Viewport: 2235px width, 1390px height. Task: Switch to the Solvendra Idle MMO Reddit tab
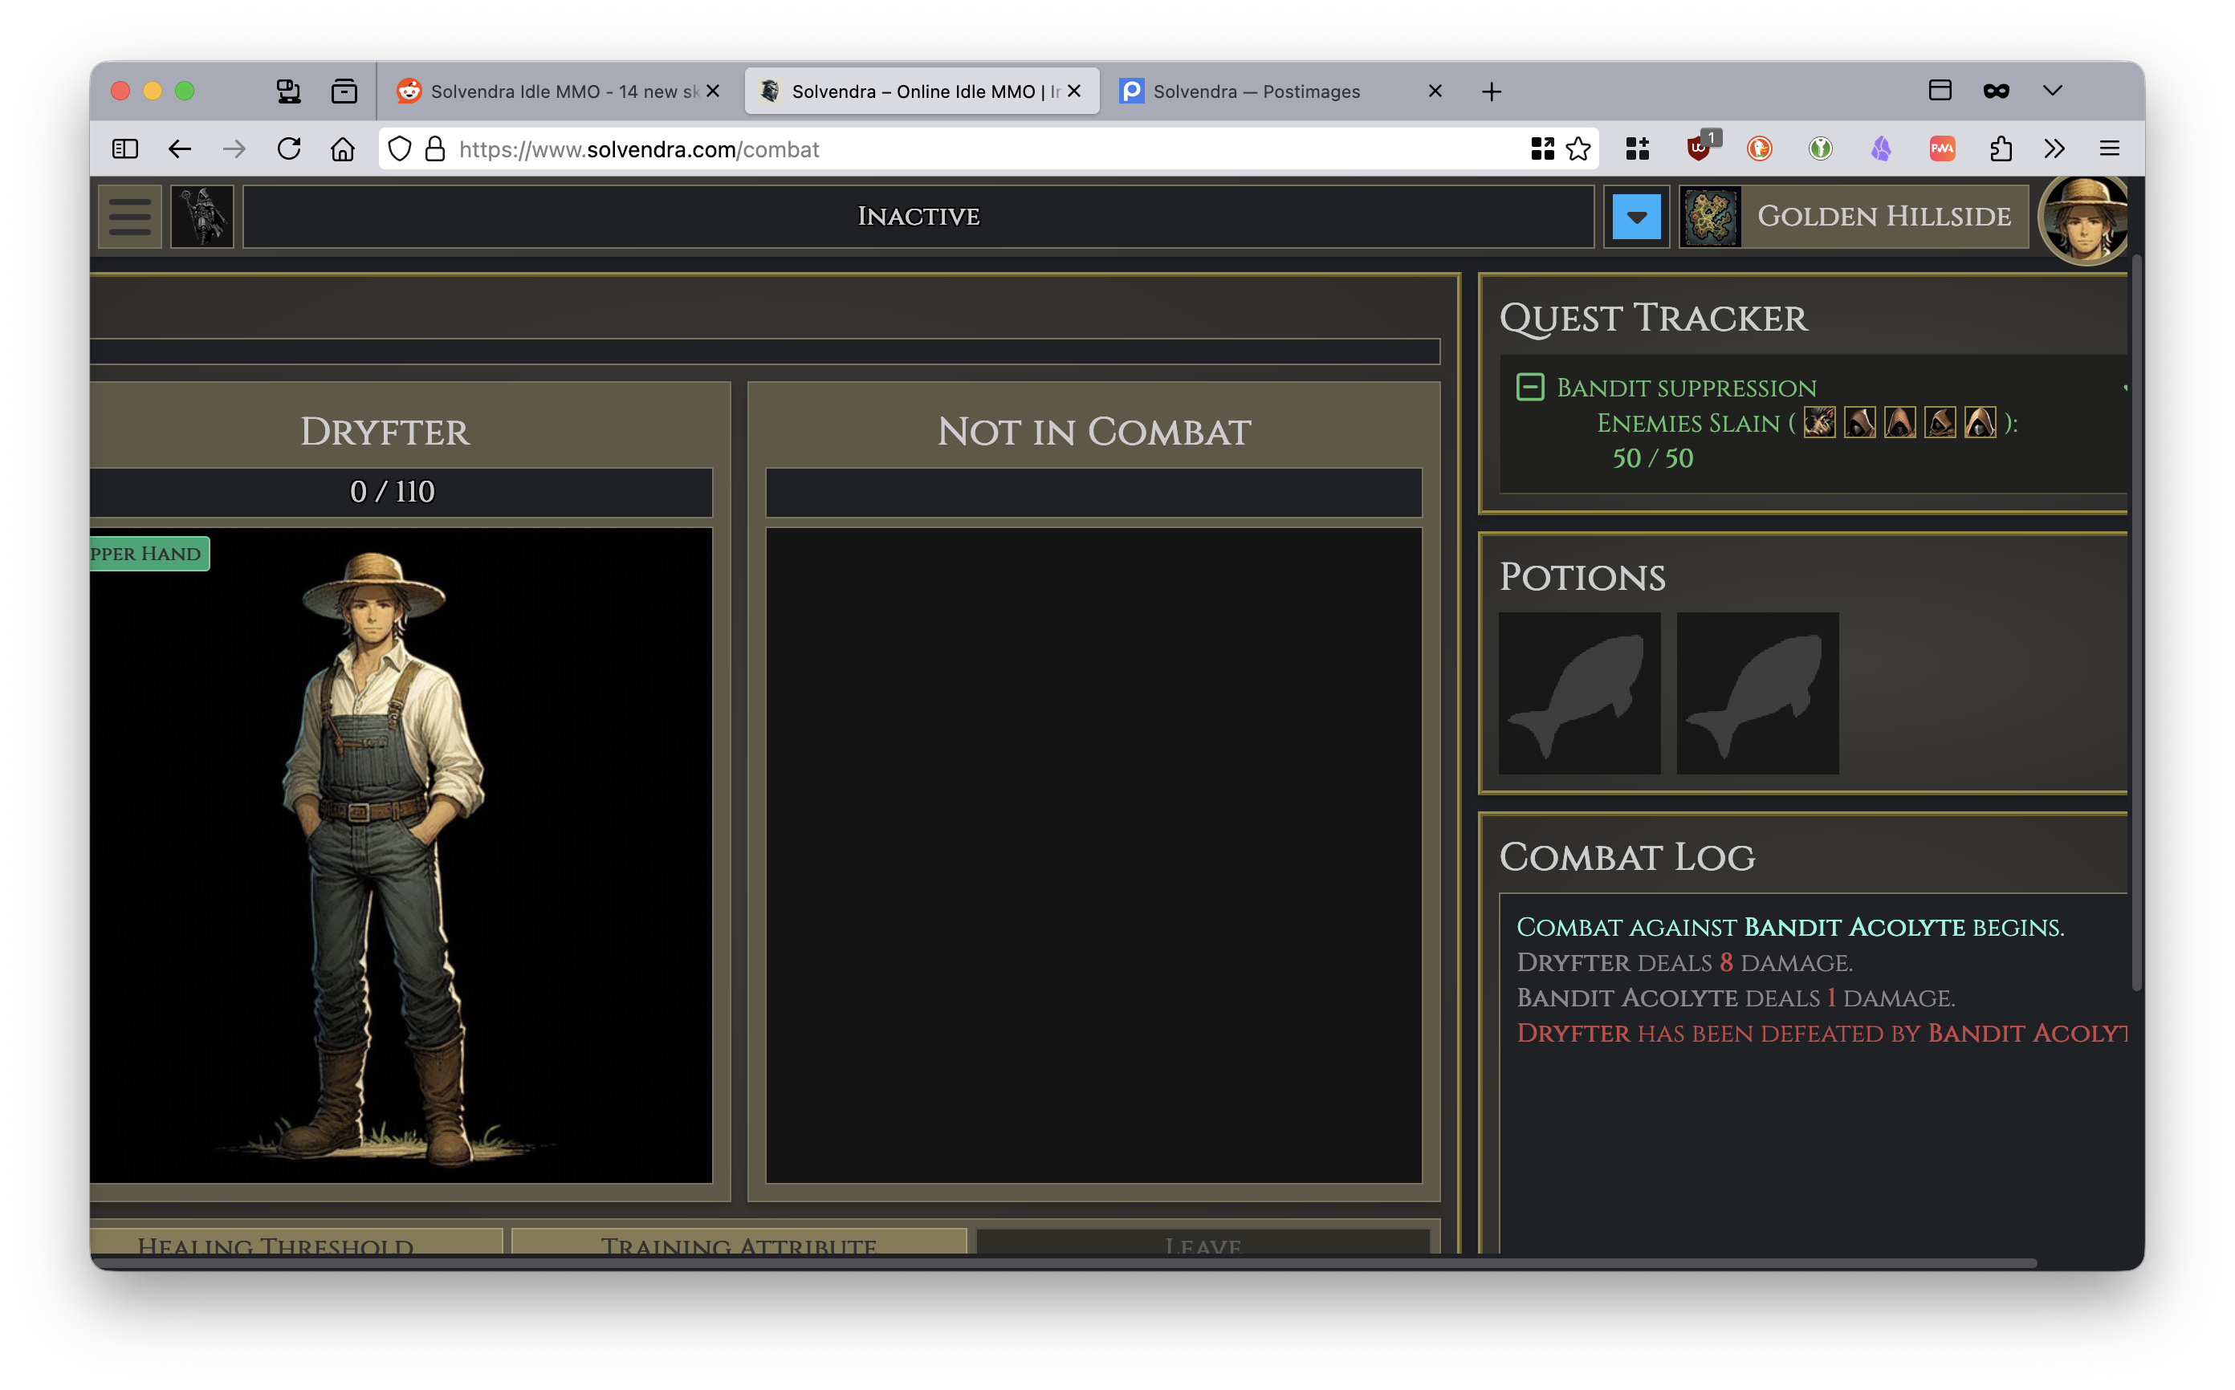(x=563, y=91)
